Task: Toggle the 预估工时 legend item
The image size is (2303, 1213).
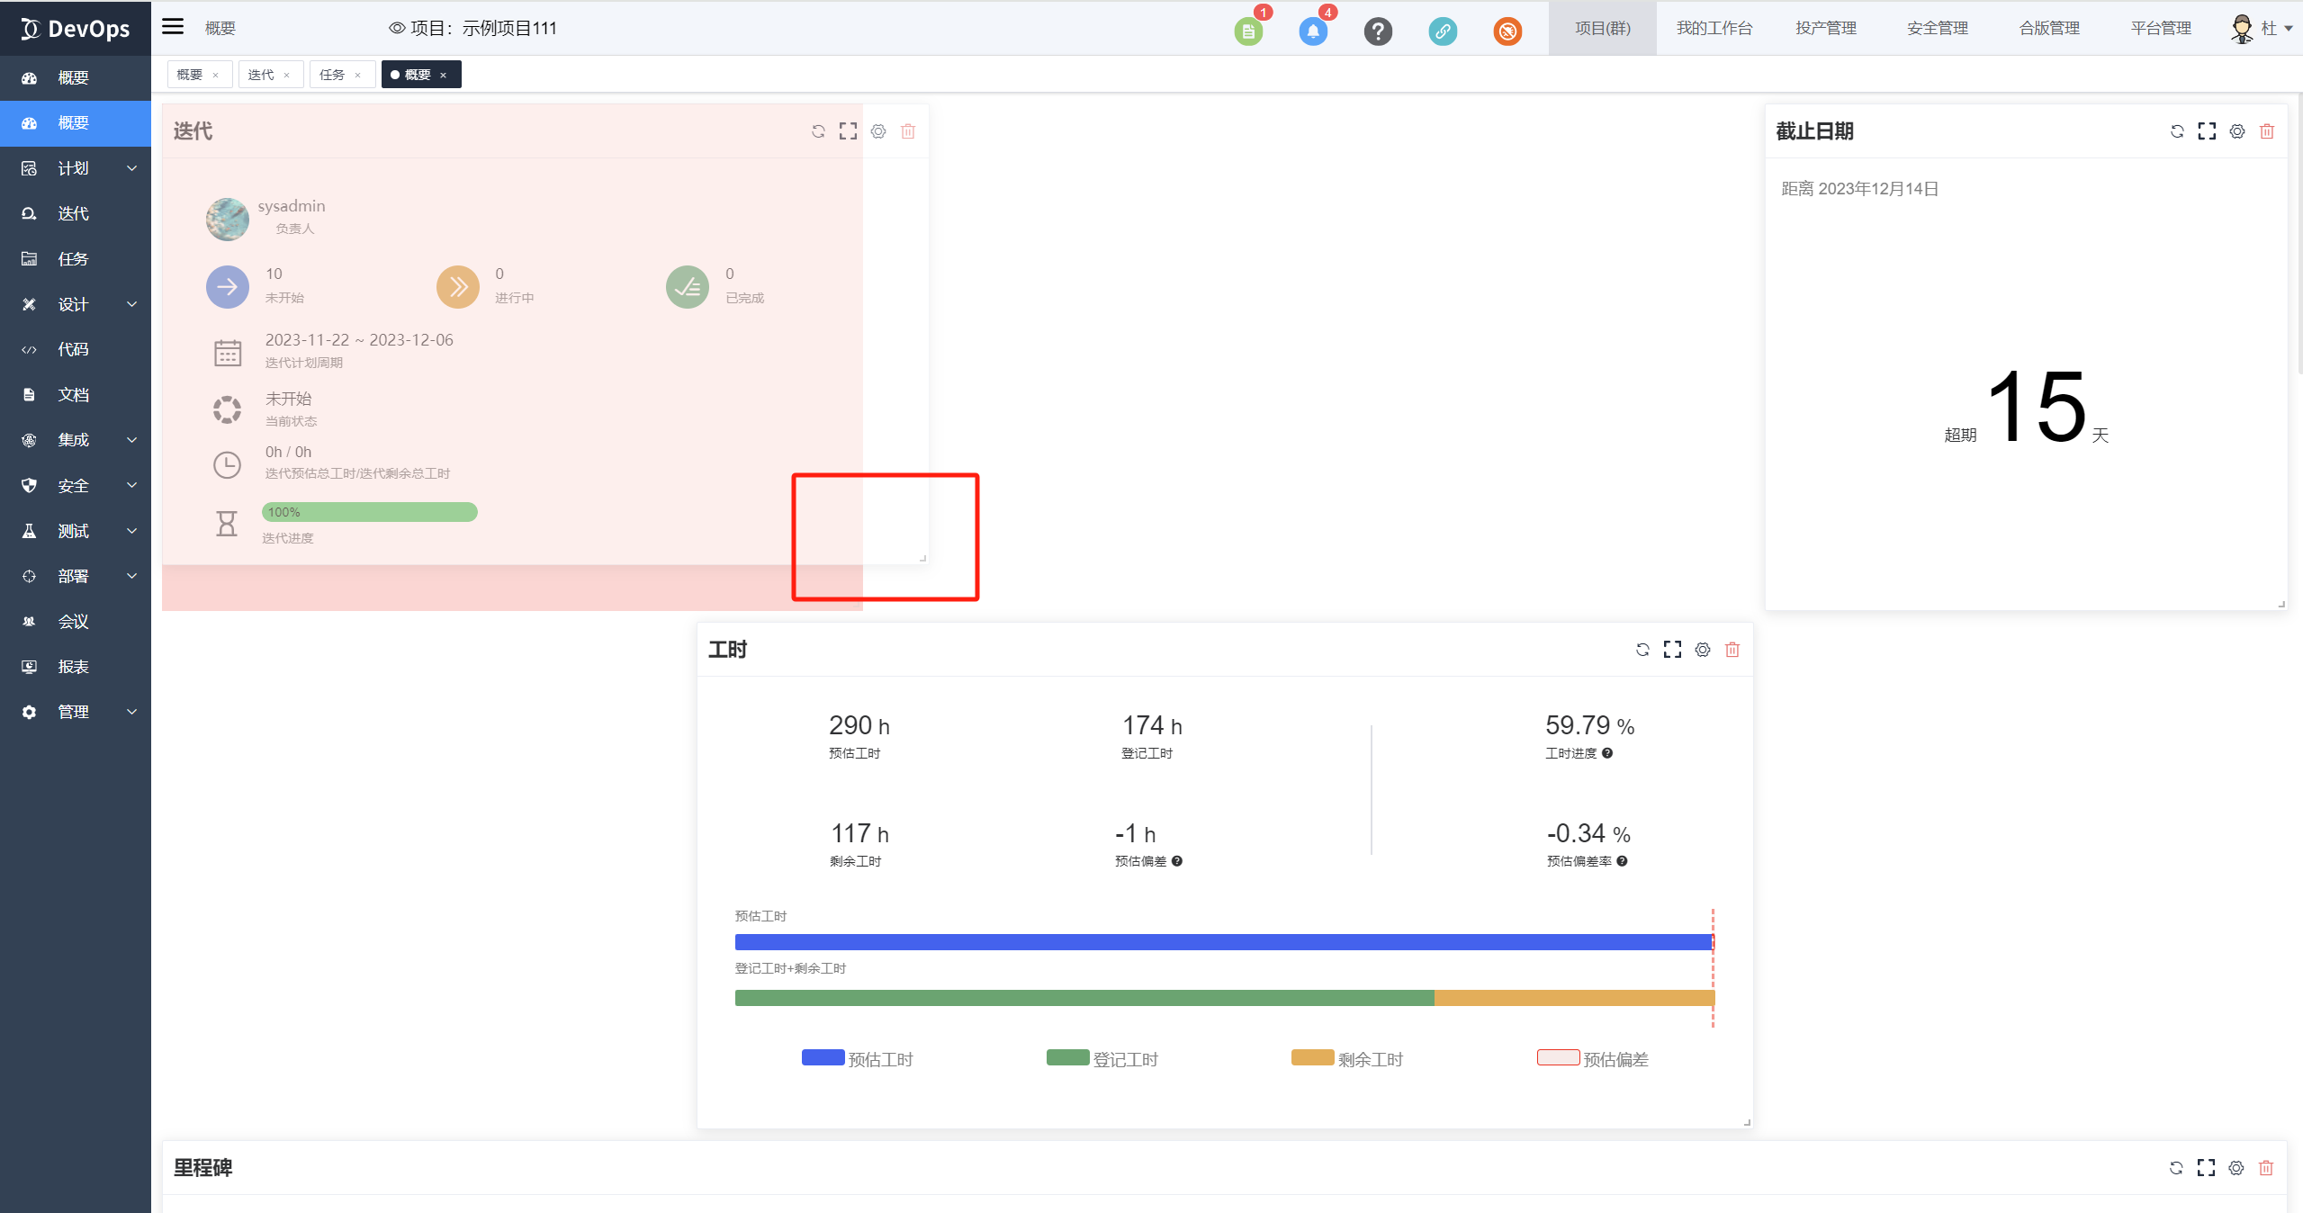Action: (x=858, y=1059)
